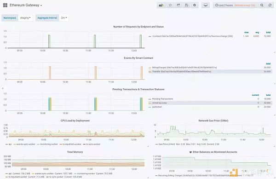Open the Aggregate Interval 2m dropdown
Screen dimensions: 276x179
(64, 18)
